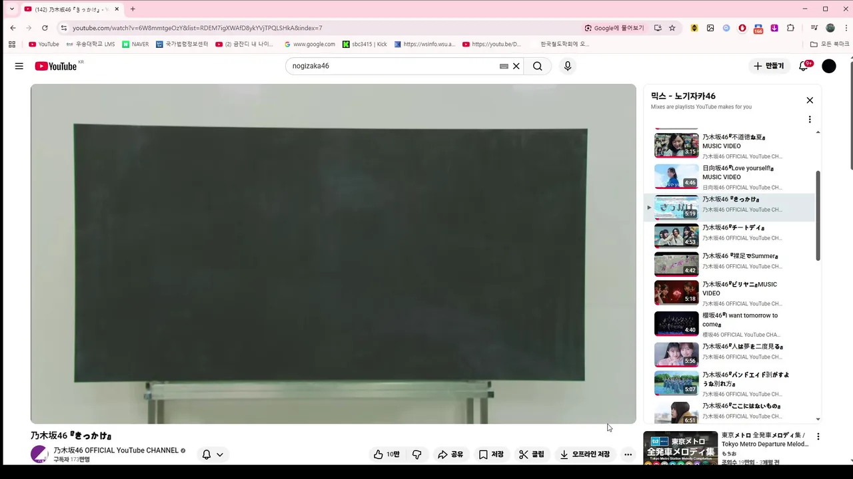Open options for 東京メトロ recommended video
The height and width of the screenshot is (479, 853).
(818, 437)
